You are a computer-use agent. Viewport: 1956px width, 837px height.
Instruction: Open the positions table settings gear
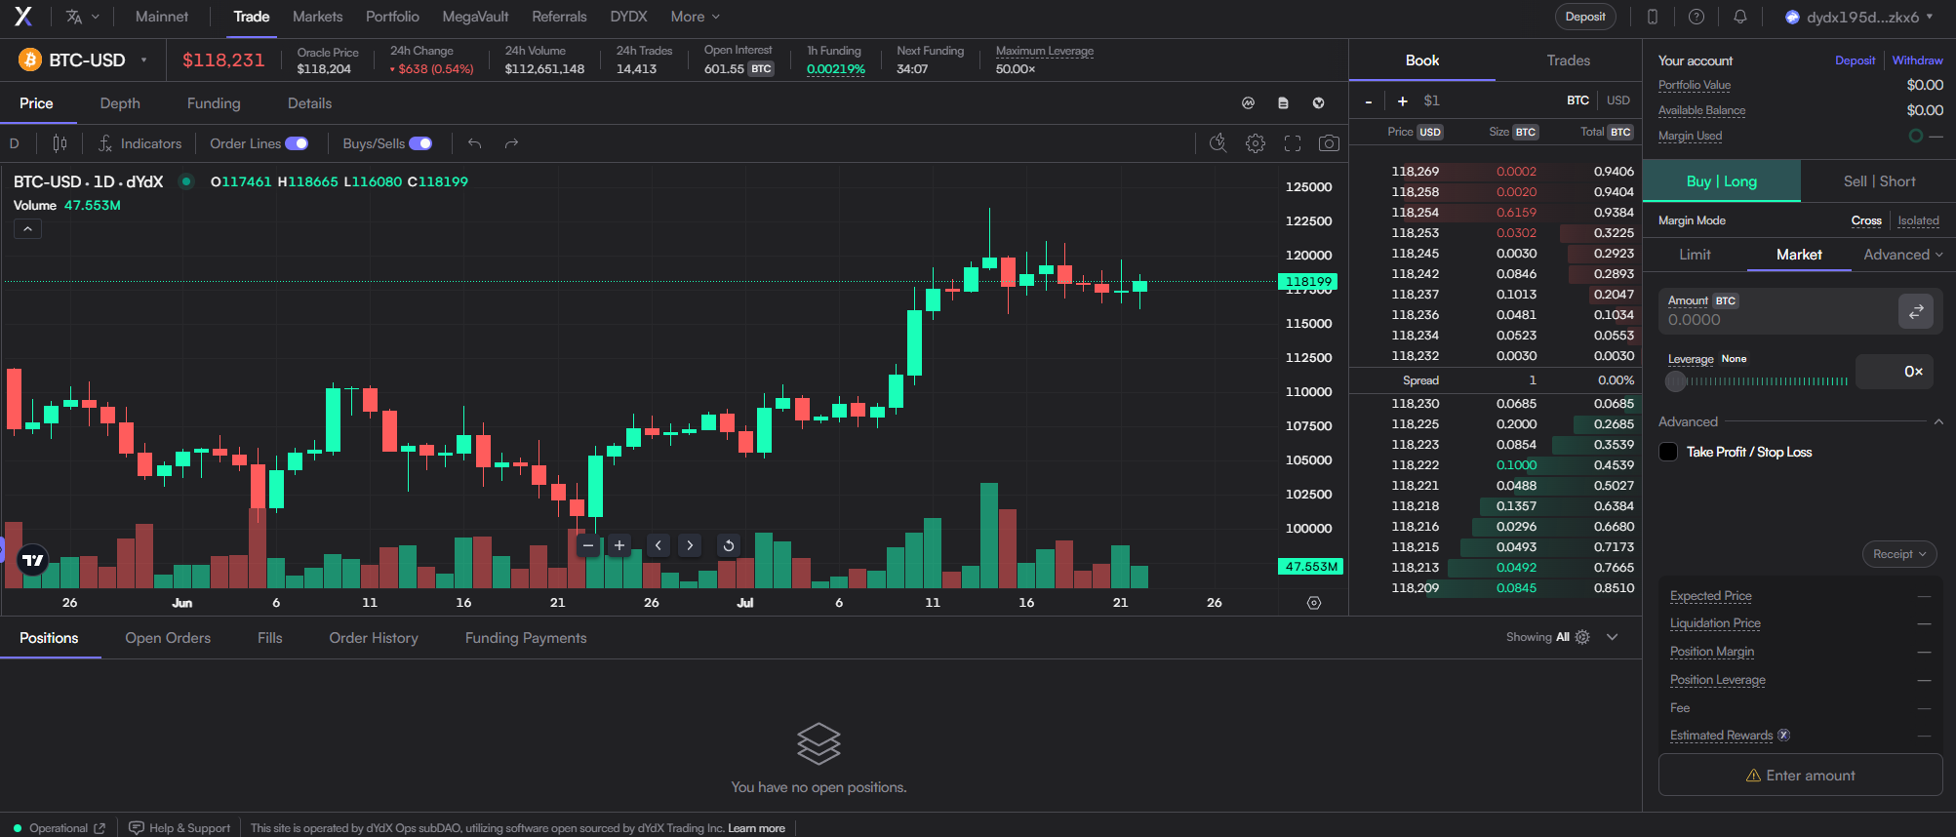coord(1582,637)
